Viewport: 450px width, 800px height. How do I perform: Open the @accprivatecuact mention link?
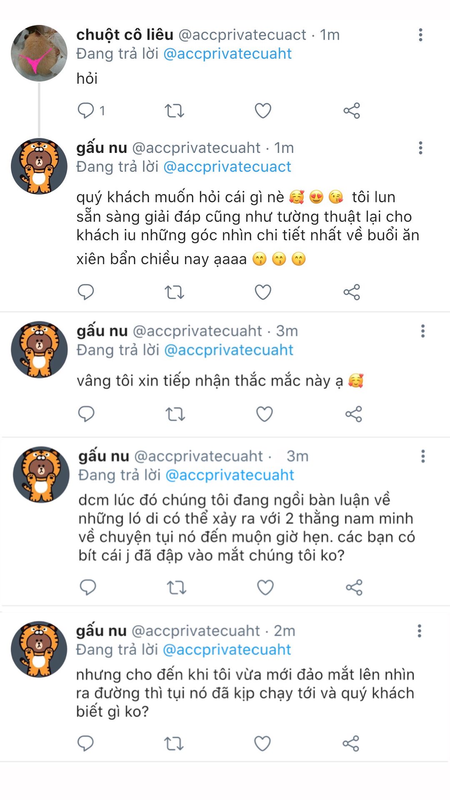pos(227,167)
